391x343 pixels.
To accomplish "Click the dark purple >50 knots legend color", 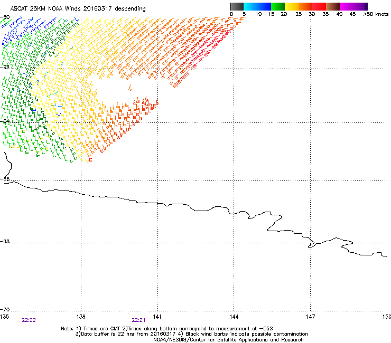I will pos(366,6).
